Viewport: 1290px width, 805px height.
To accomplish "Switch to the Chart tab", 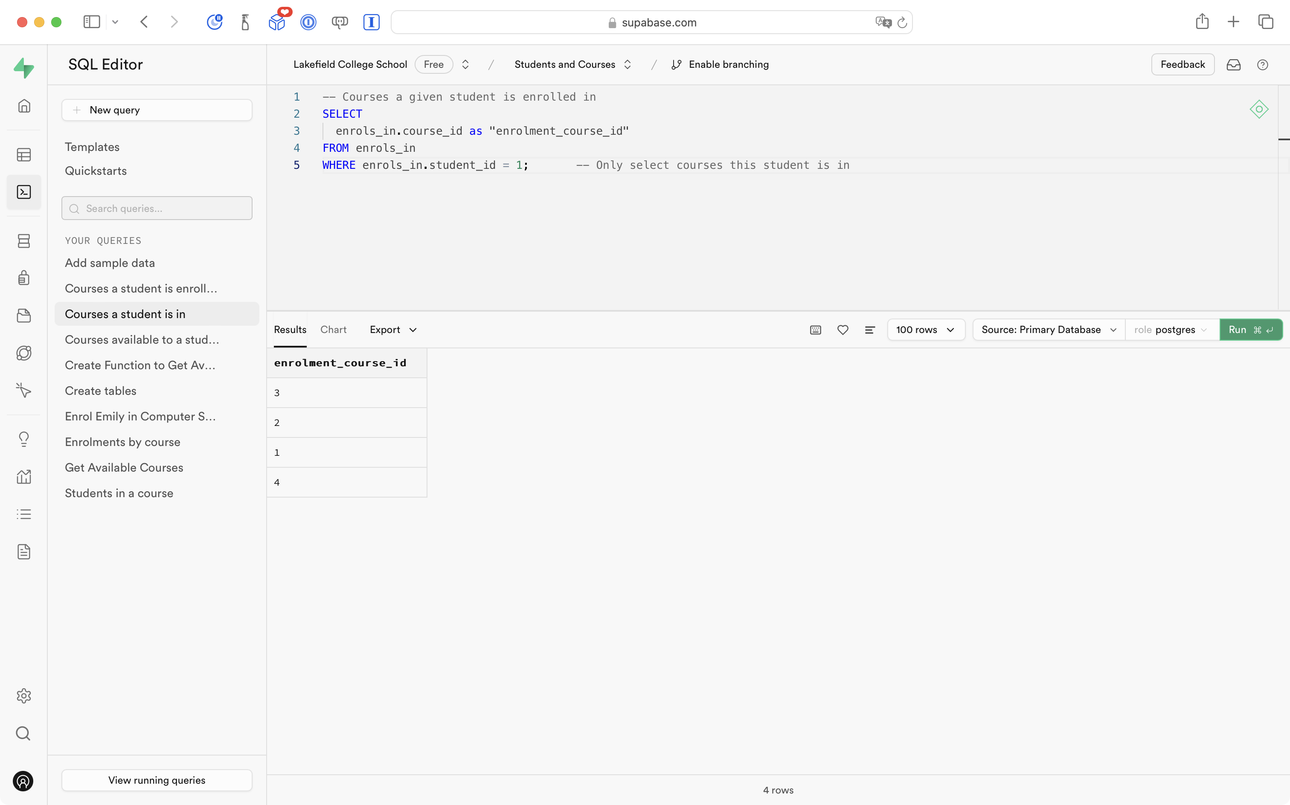I will tap(334, 330).
